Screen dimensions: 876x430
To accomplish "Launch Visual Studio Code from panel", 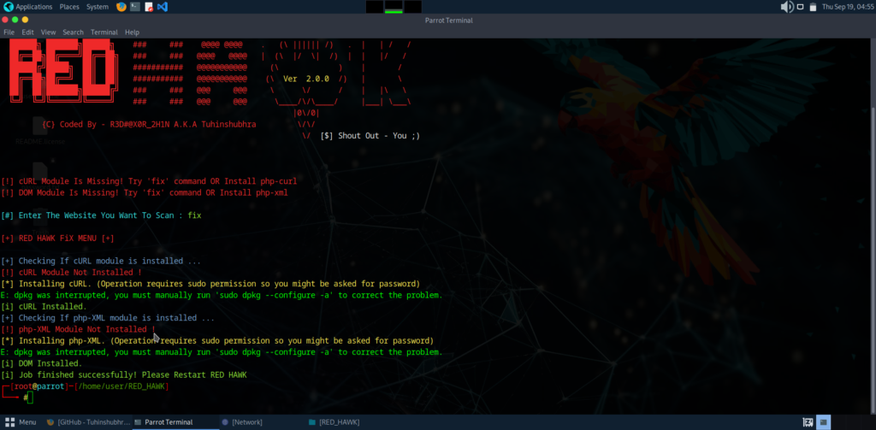I will click(x=163, y=7).
